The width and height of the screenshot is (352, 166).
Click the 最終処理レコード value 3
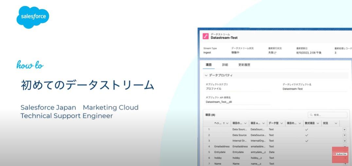click(335, 53)
